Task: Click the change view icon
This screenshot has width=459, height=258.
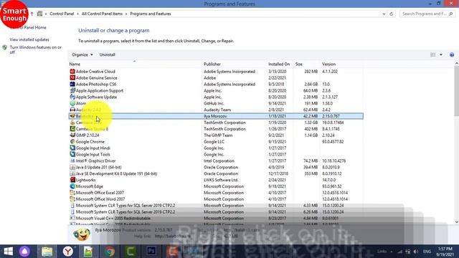Action: pos(433,54)
